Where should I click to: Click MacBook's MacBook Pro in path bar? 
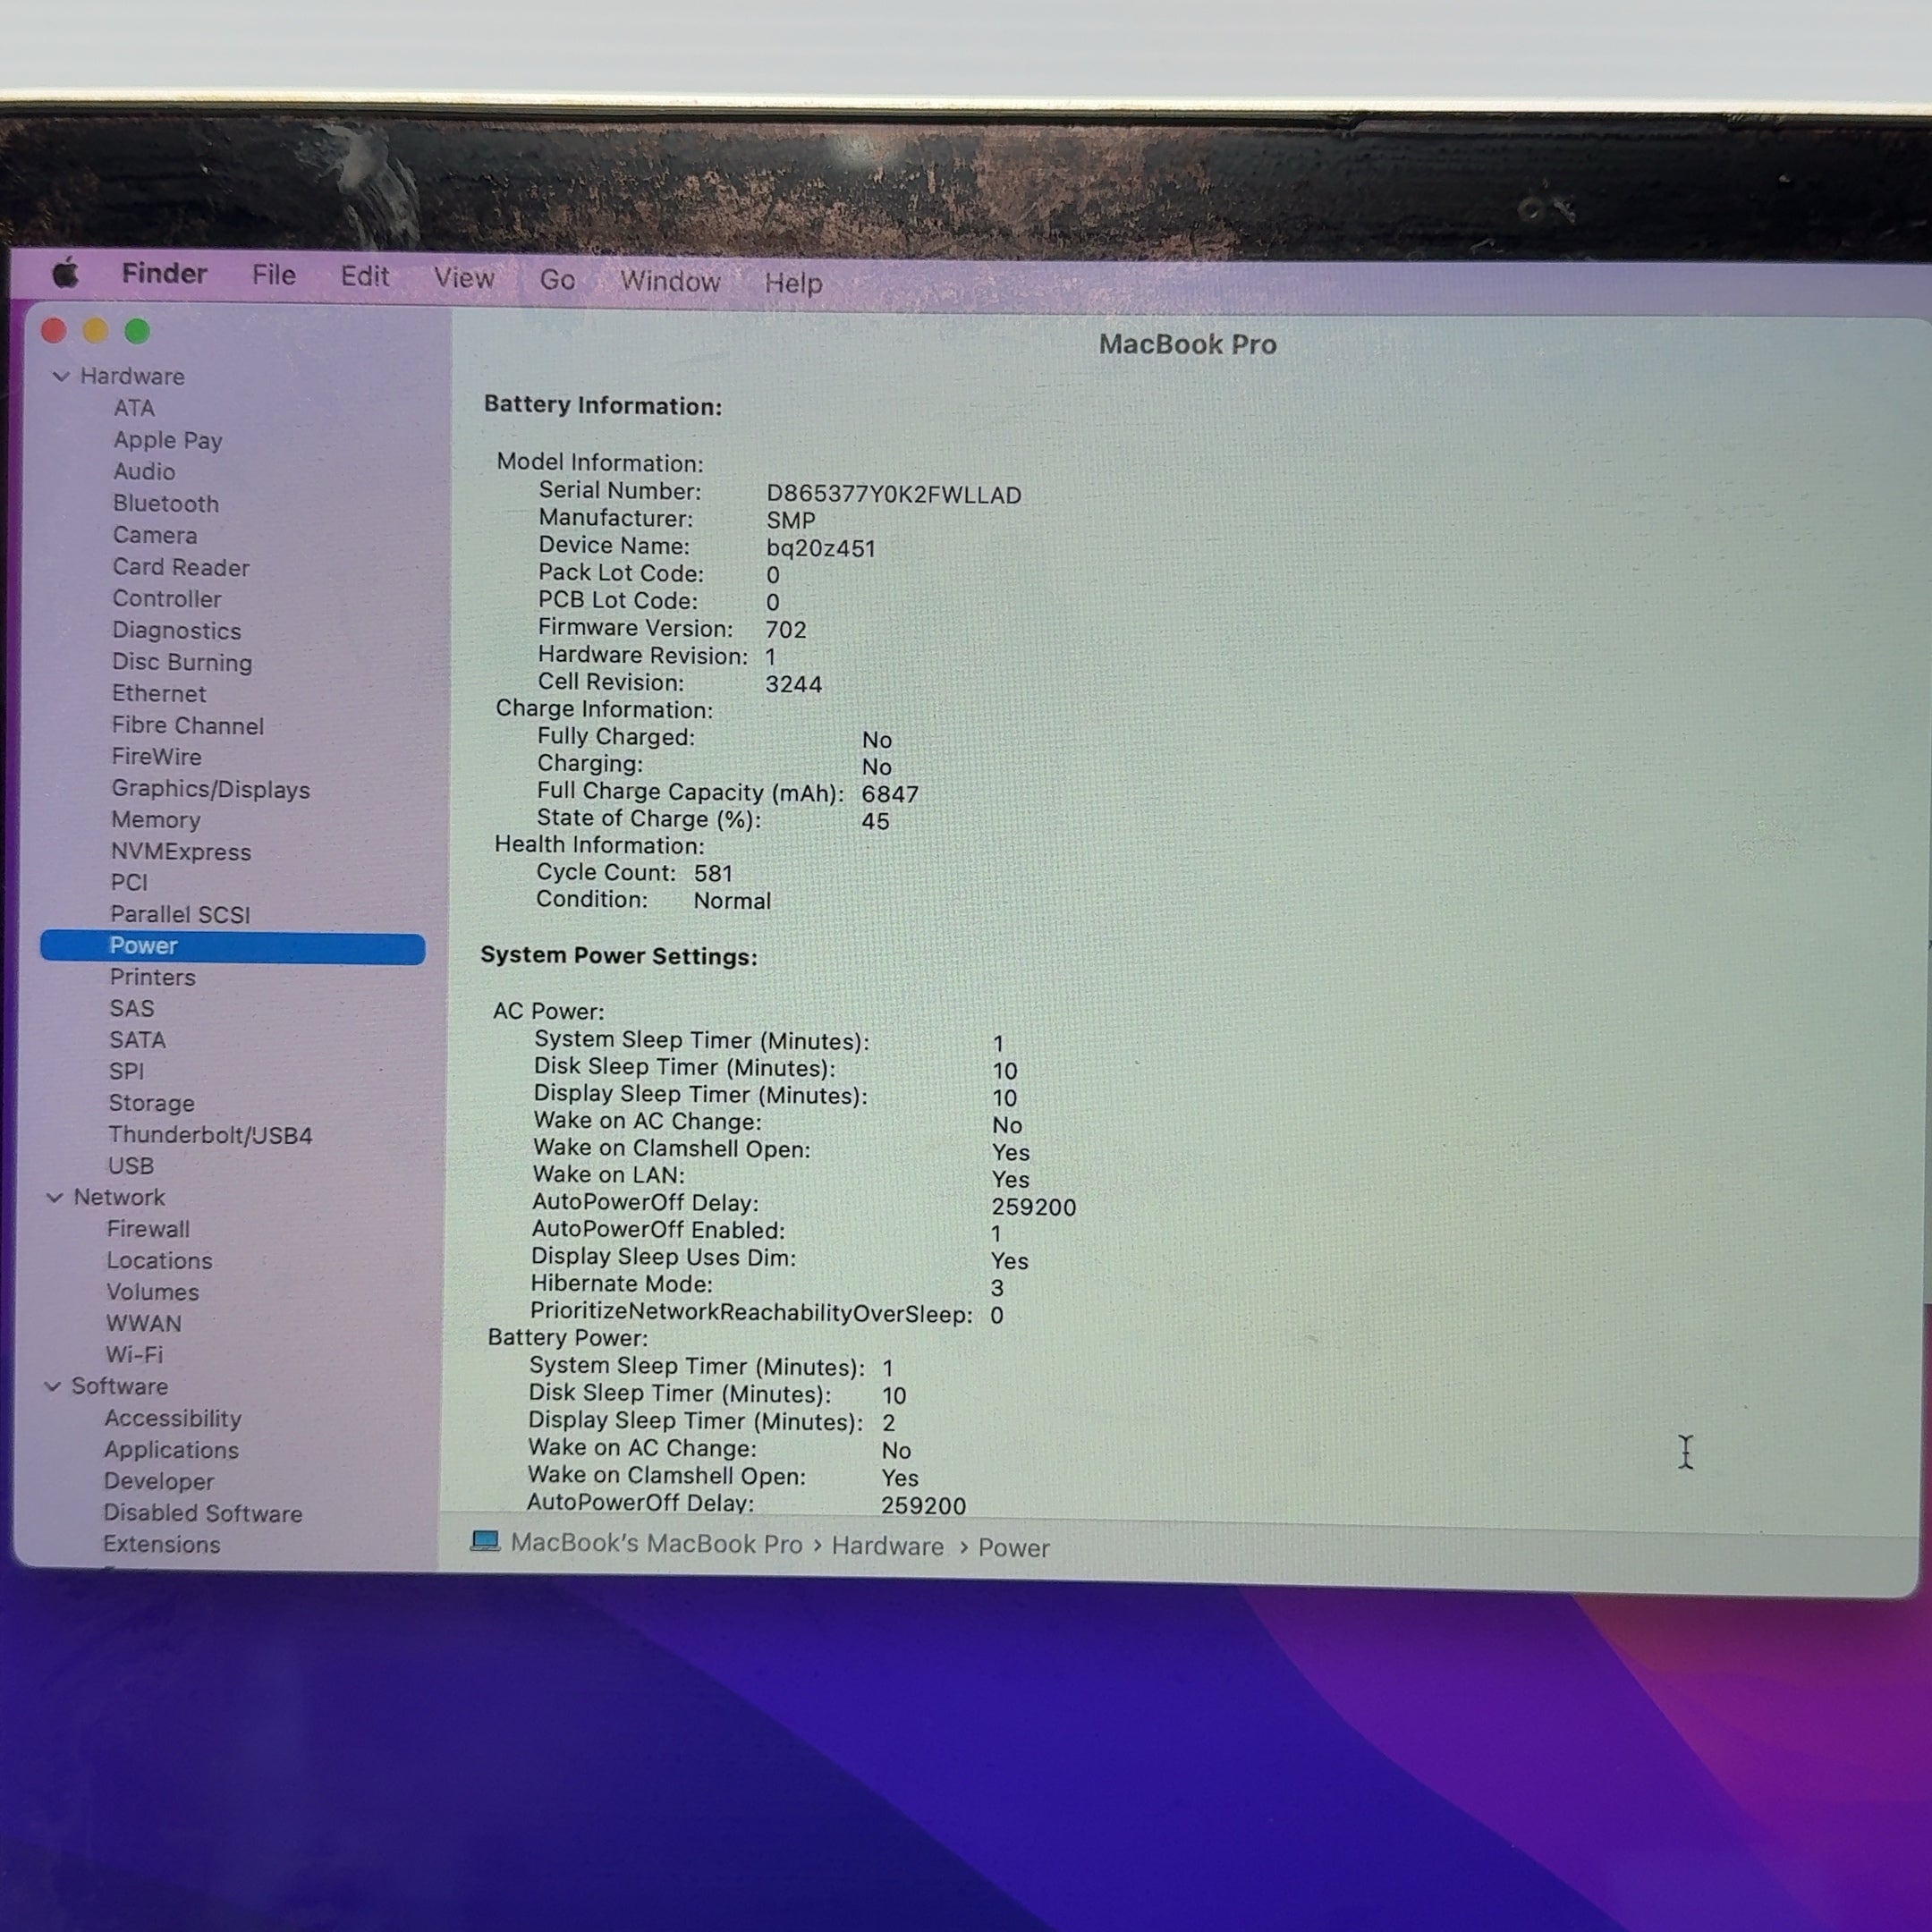[x=656, y=1544]
